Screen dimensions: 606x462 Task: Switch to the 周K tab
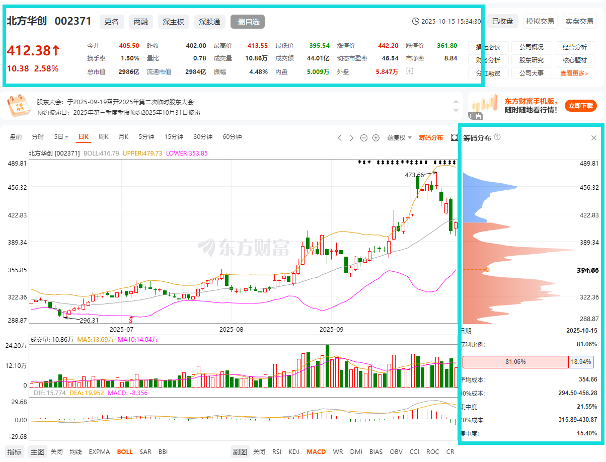tap(104, 137)
